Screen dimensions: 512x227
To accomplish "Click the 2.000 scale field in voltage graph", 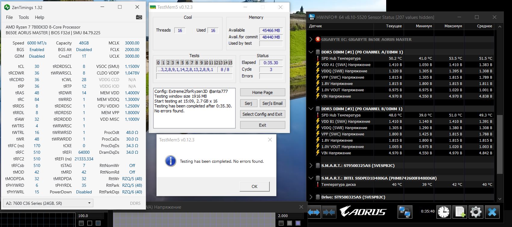I will click(x=290, y=216).
